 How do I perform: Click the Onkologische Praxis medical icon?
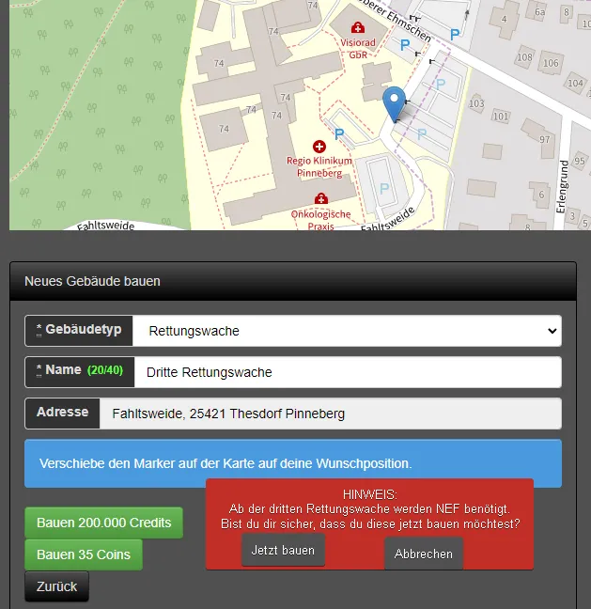(x=321, y=198)
